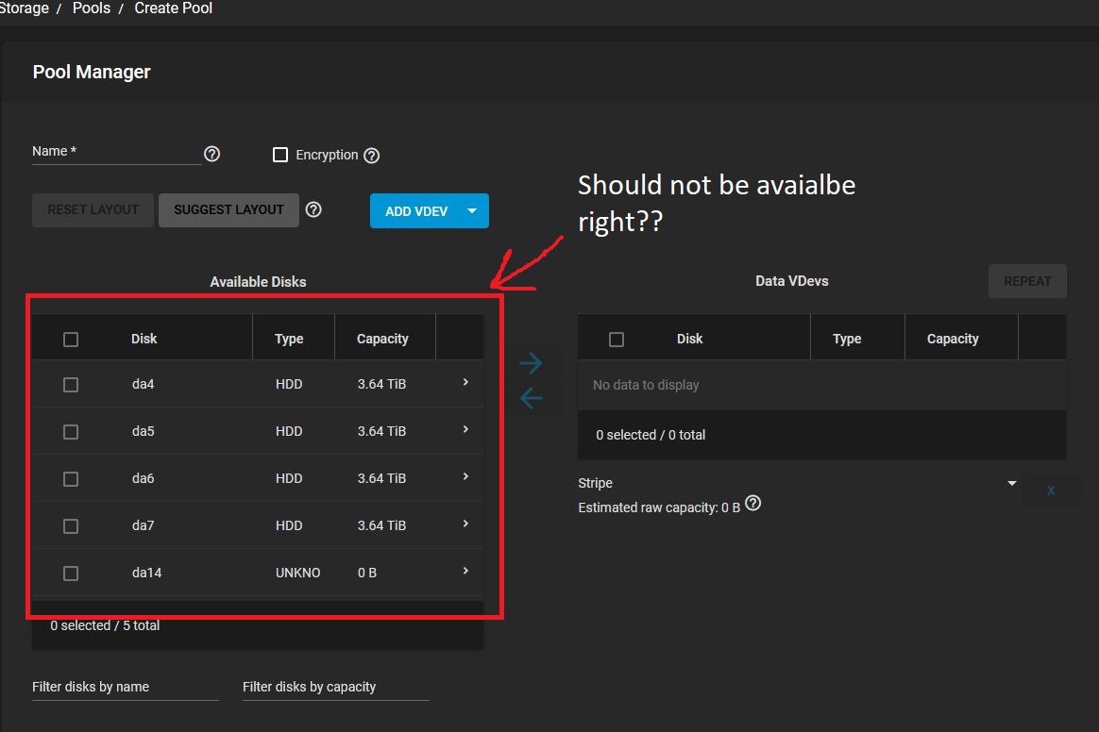Focus Filter disks by capacity field
Screen dimensions: 1099x732
pos(336,687)
